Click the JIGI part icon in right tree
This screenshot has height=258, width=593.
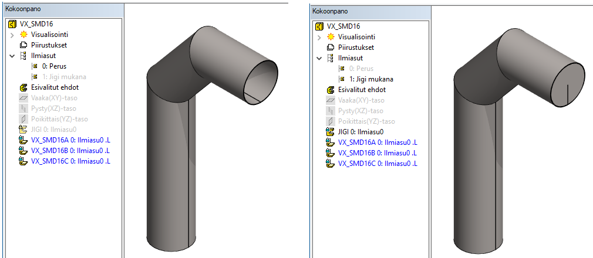pyautogui.click(x=331, y=132)
